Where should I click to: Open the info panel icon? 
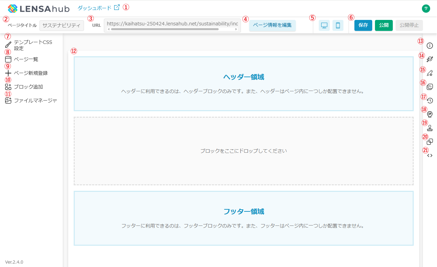click(x=430, y=46)
